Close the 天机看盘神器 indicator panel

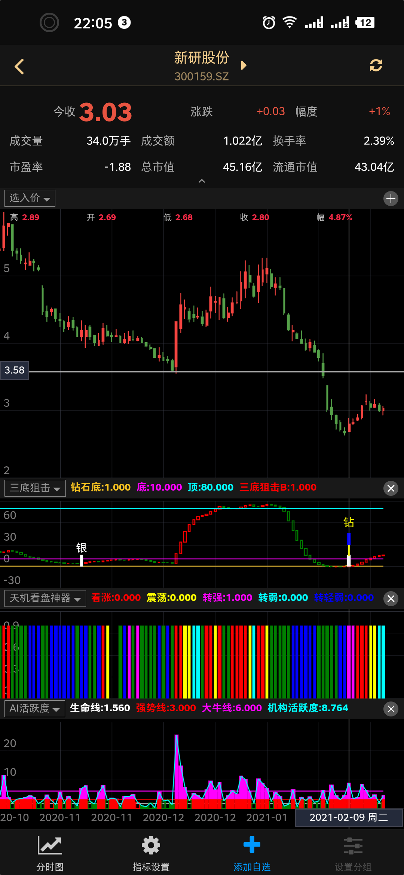click(391, 599)
